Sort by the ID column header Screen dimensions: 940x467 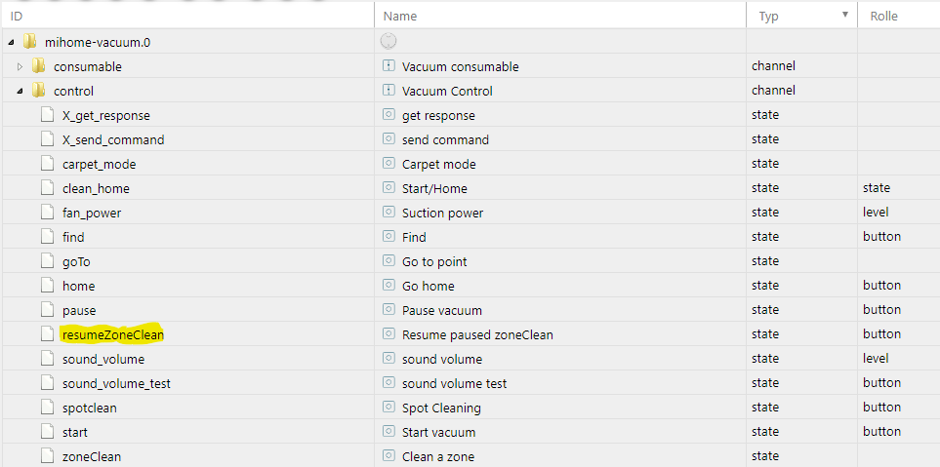pos(17,16)
